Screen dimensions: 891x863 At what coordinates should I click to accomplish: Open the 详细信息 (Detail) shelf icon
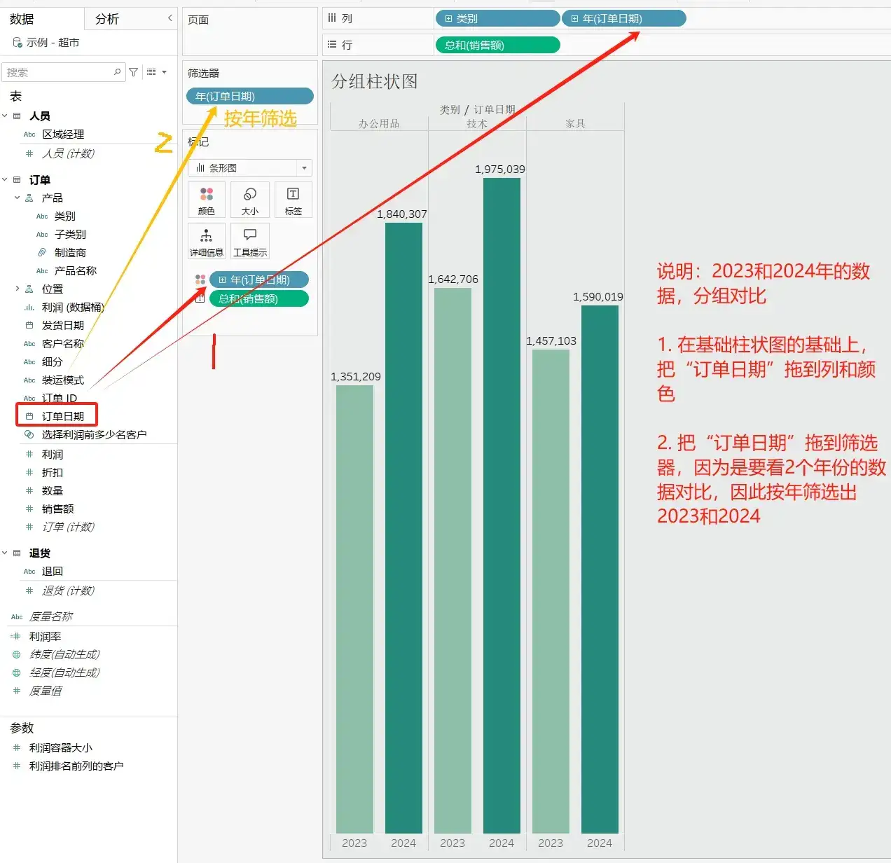206,241
